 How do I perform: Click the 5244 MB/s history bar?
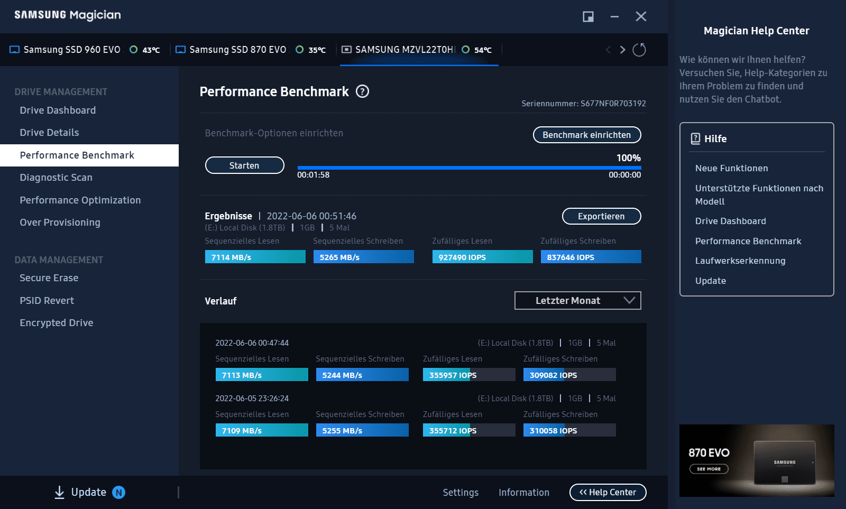point(362,375)
